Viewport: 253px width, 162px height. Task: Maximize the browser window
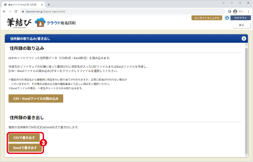pos(240,3)
